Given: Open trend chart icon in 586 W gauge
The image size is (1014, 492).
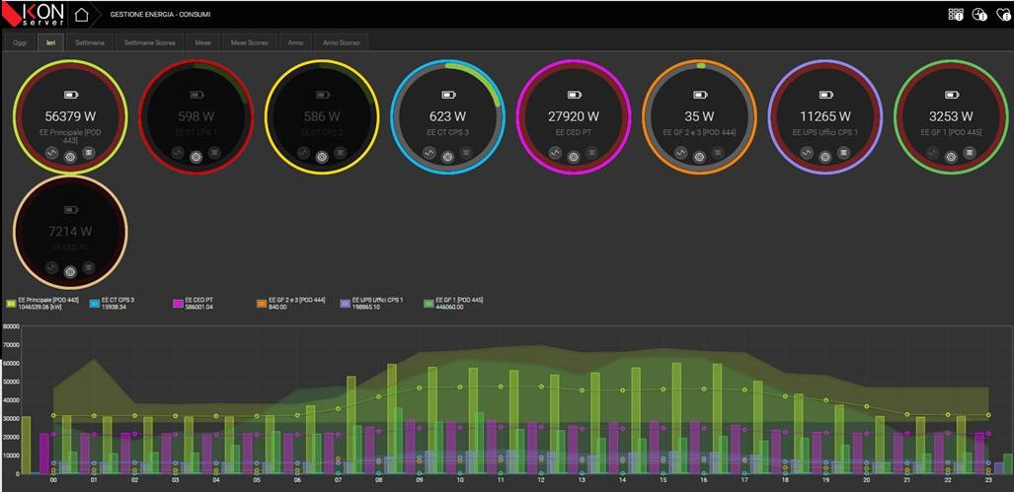Looking at the screenshot, I should tap(304, 153).
